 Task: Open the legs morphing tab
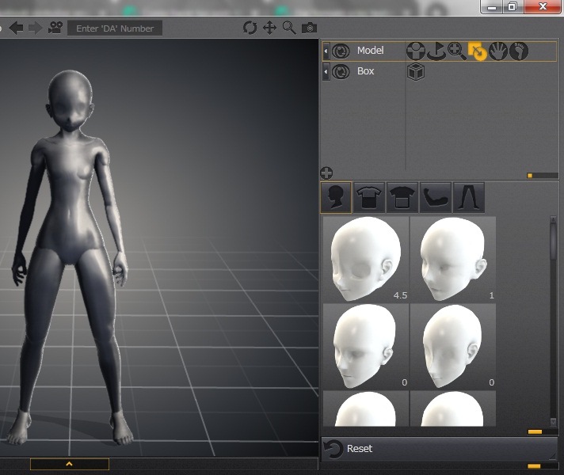point(469,197)
